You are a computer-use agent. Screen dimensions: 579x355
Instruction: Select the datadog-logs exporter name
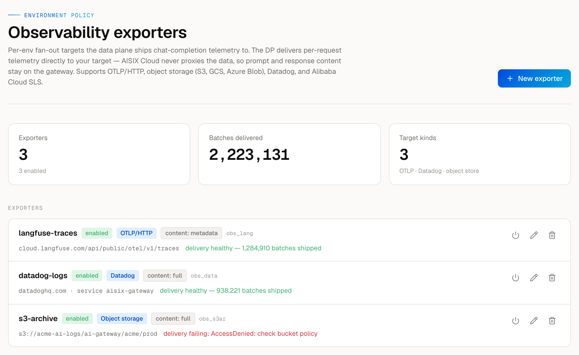(x=43, y=276)
